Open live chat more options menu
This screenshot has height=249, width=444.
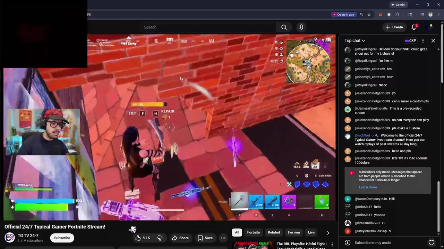423,40
